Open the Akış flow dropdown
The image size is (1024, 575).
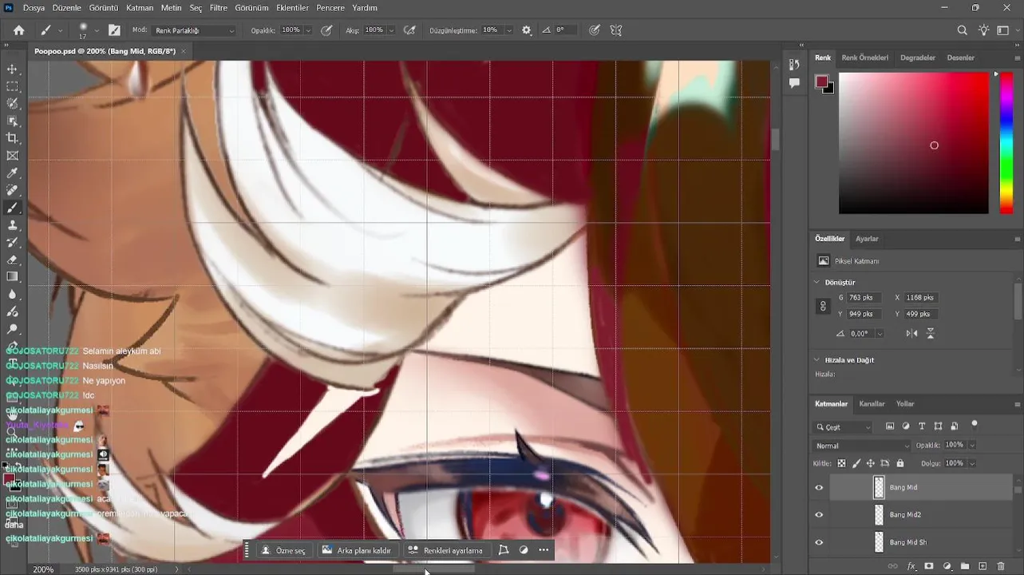(x=391, y=30)
